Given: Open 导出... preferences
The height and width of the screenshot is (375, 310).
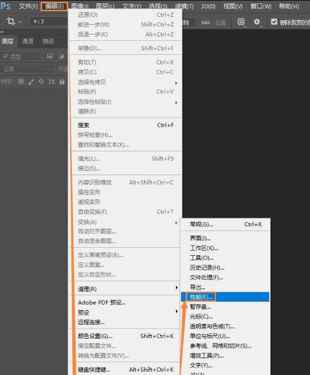Looking at the screenshot, I should click(x=225, y=287).
